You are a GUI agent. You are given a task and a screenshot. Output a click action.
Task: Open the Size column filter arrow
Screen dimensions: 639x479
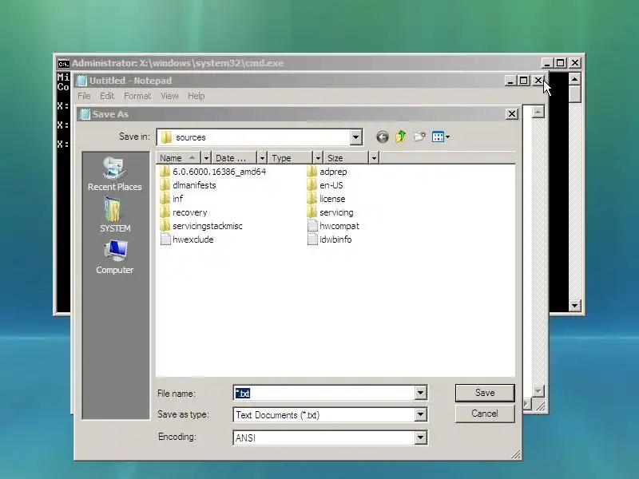coord(374,157)
